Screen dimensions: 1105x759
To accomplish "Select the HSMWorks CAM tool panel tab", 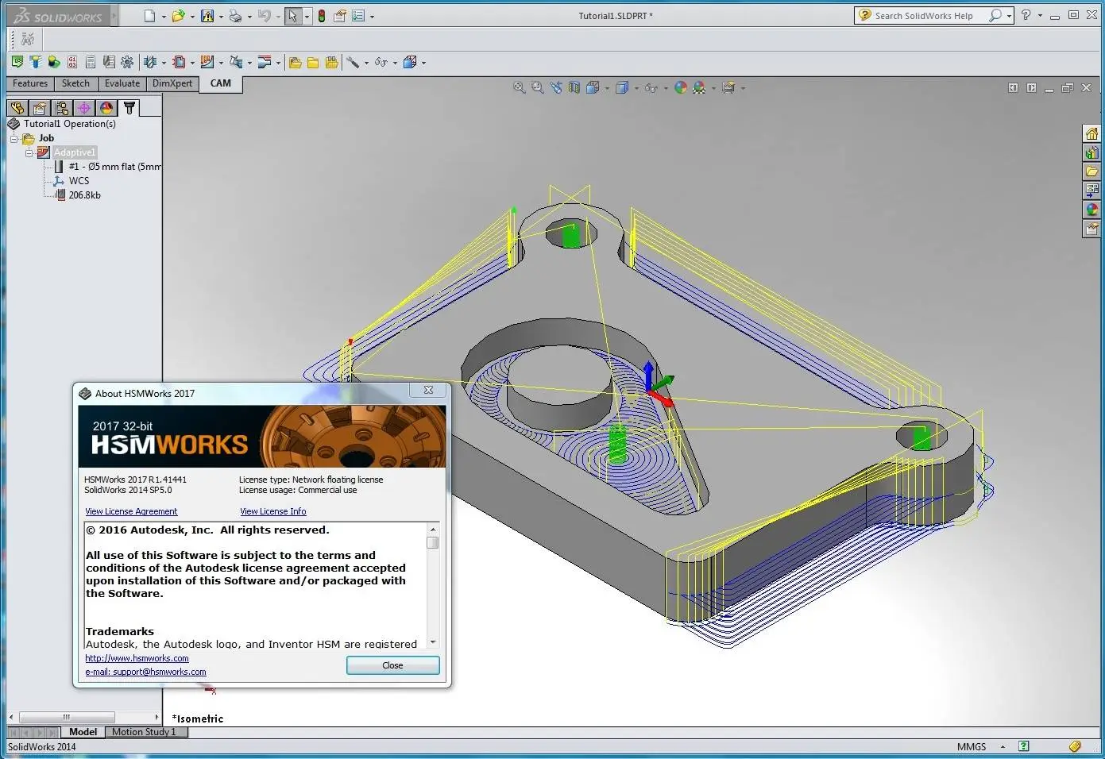I will click(x=129, y=108).
